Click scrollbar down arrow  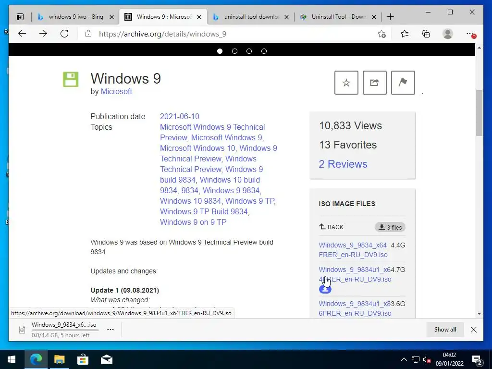click(x=479, y=313)
